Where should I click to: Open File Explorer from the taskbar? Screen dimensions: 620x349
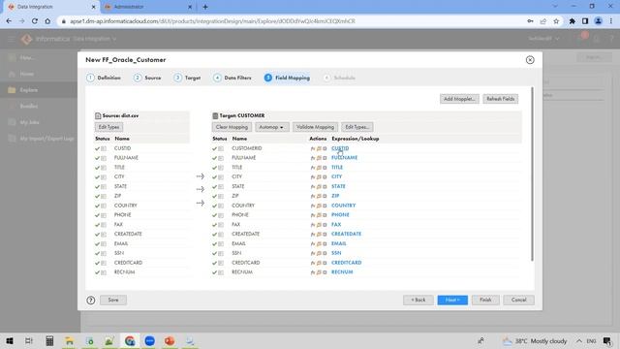pos(70,340)
